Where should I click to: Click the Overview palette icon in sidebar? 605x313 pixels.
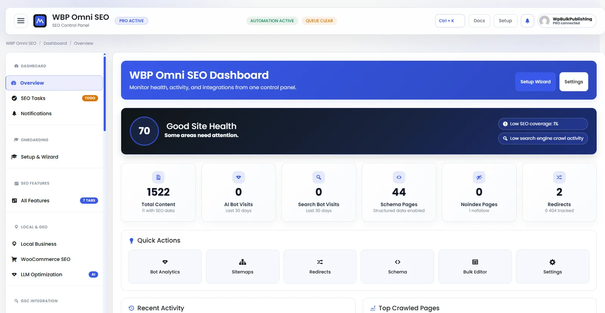14,83
